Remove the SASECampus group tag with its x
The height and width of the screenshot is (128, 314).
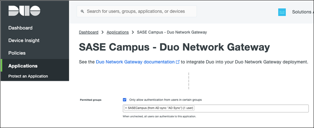coord(126,108)
